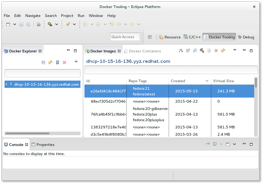This screenshot has width=262, height=183.
Task: Click the Docker Images filter text field
Action: tap(171, 70)
